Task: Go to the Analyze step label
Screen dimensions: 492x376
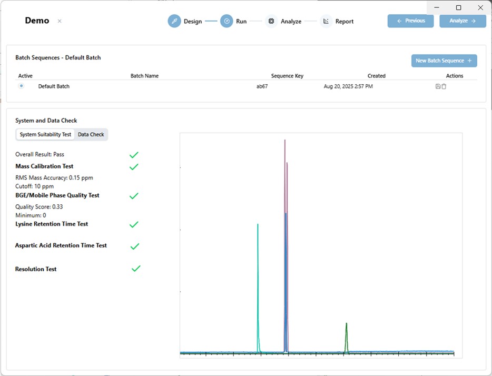Action: tap(291, 21)
